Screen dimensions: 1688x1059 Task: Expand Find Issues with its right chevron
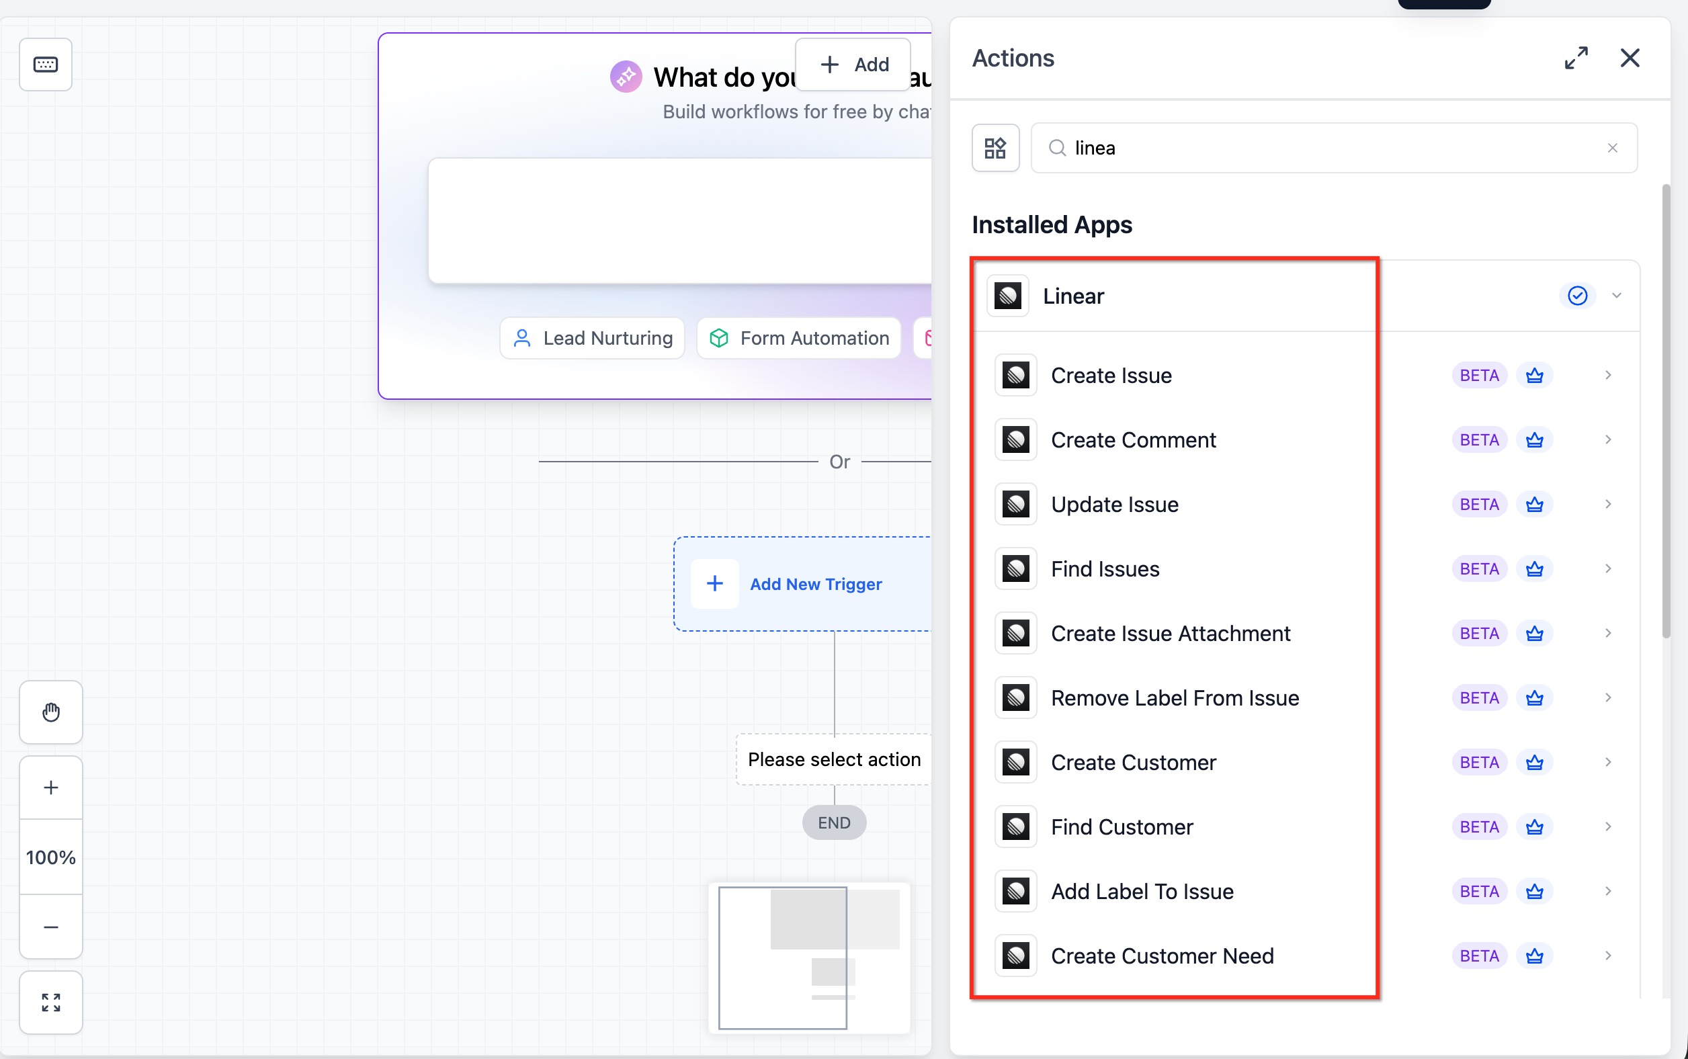[x=1608, y=568]
